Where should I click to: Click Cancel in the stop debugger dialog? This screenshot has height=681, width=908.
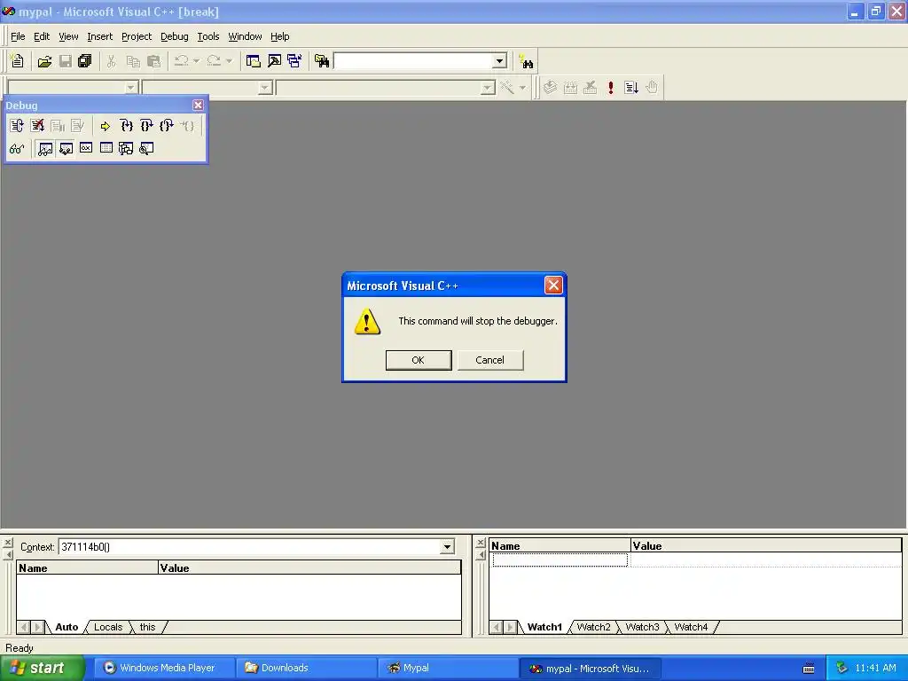click(x=489, y=360)
